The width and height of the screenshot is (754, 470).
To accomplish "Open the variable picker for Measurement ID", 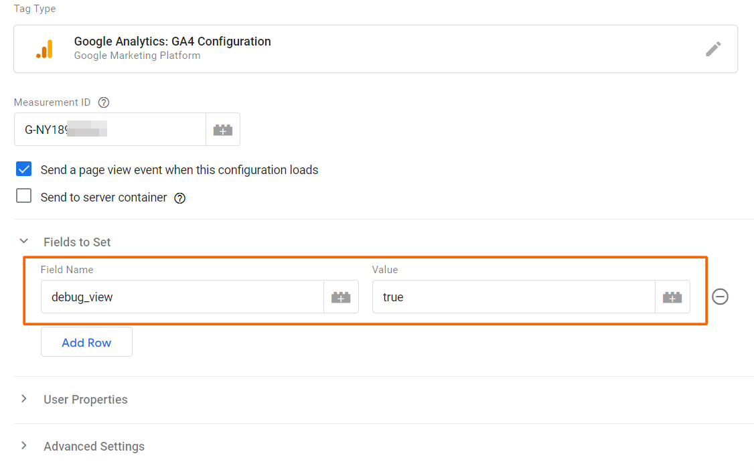I will click(x=223, y=129).
